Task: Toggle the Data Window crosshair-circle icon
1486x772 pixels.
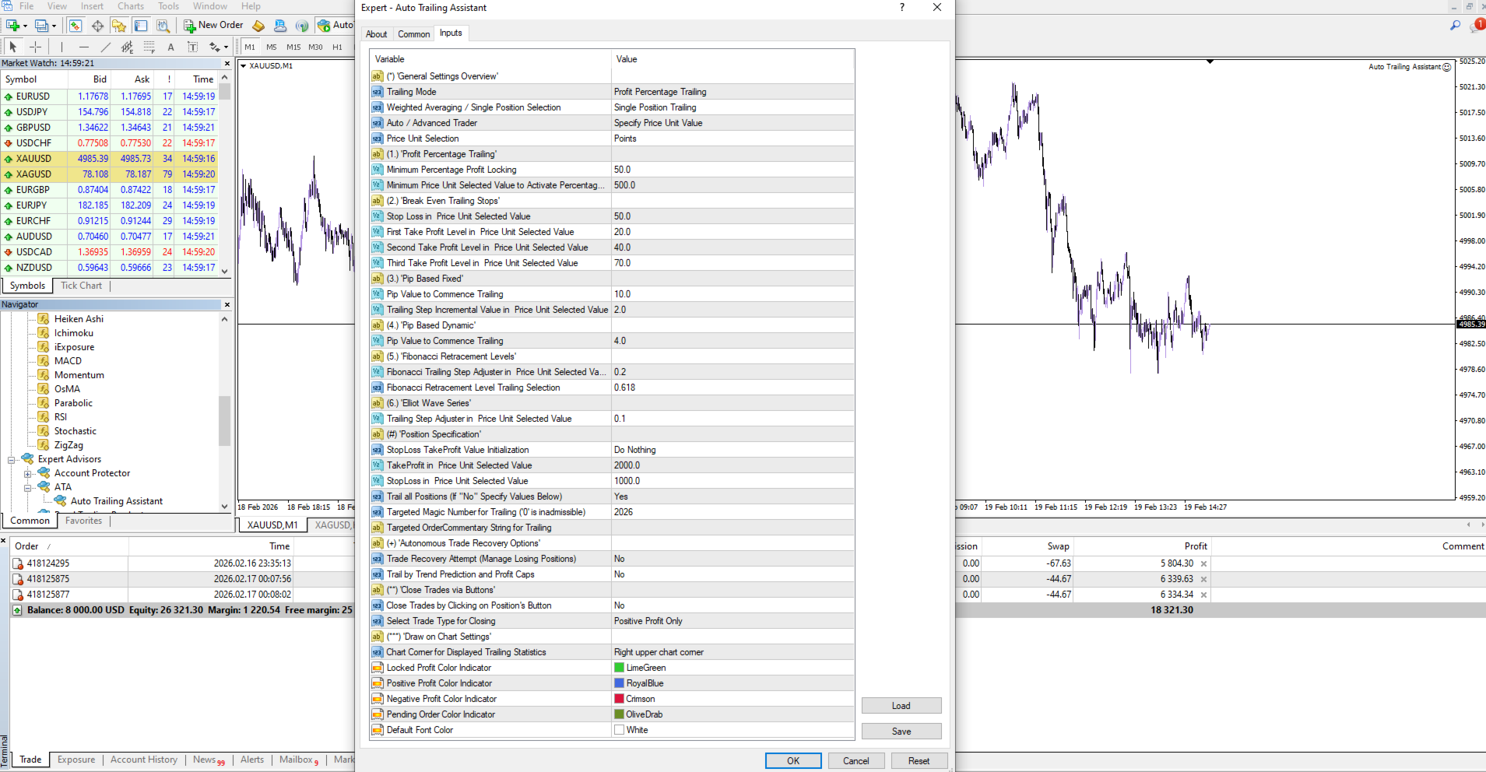Action: [97, 26]
